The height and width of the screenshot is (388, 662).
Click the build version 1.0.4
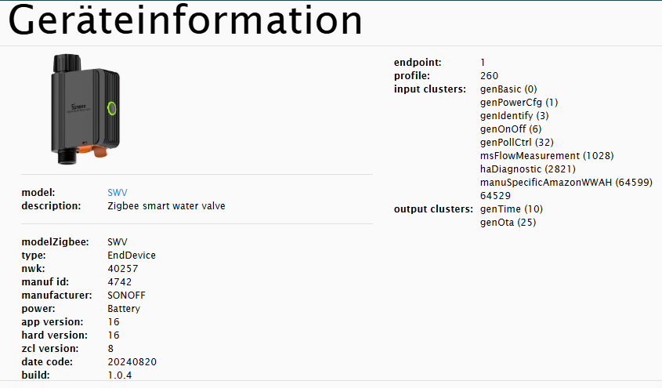[x=120, y=375]
